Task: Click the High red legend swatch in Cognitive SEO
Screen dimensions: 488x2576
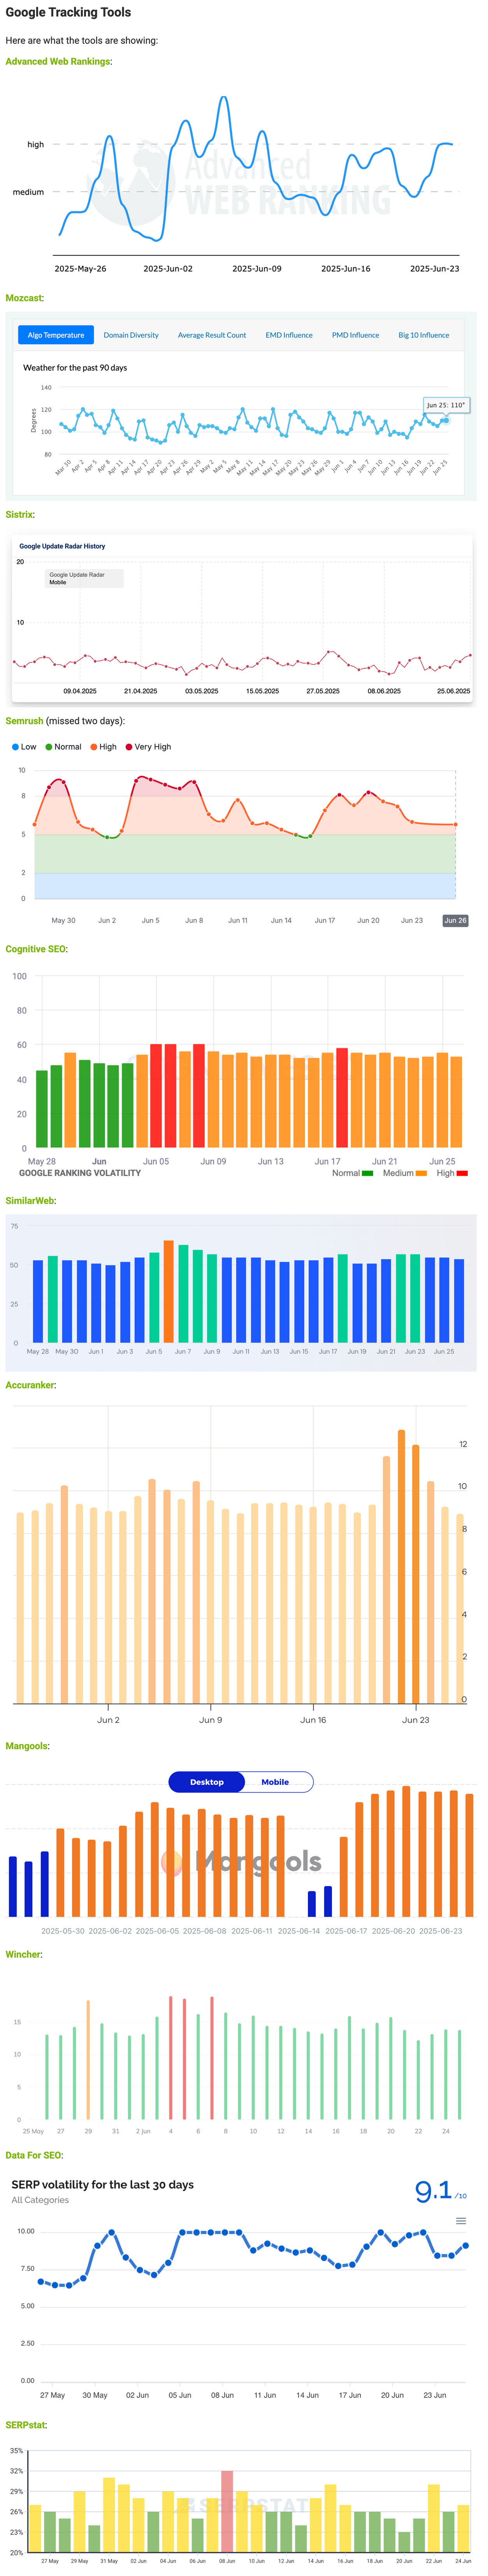Action: click(462, 1173)
